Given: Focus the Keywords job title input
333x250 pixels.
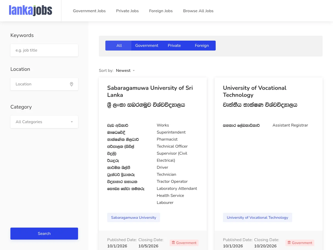Looking at the screenshot, I should pyautogui.click(x=44, y=50).
